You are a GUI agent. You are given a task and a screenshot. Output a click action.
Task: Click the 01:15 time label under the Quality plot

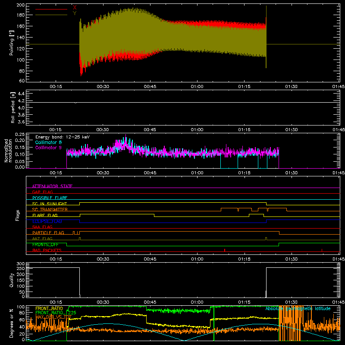[244, 302]
